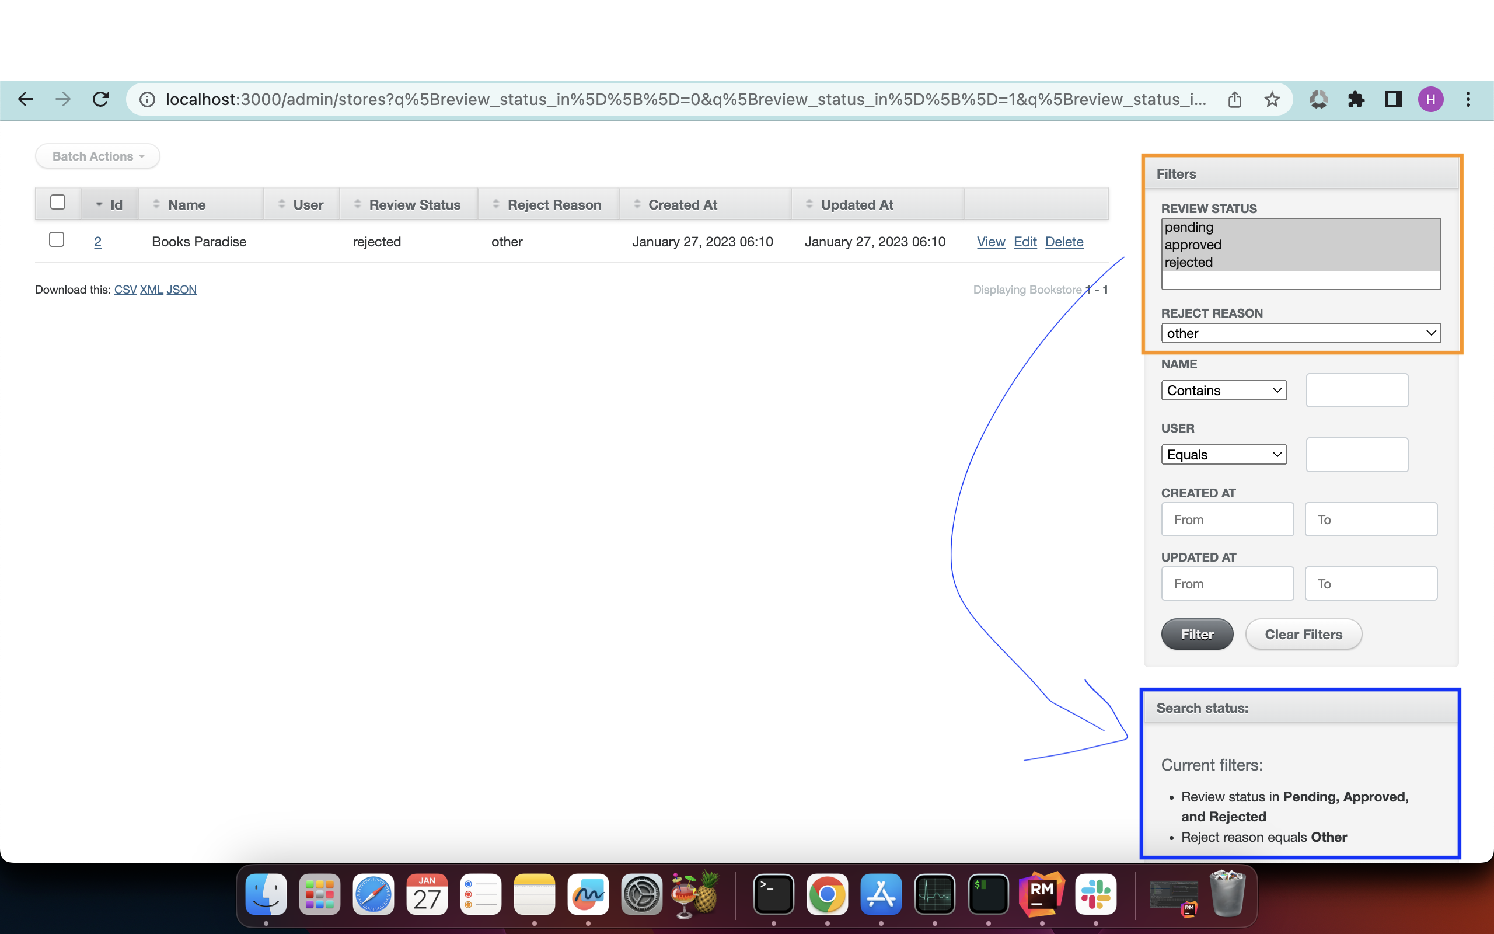This screenshot has height=934, width=1494.
Task: Open the Batch Actions dropdown
Action: (97, 156)
